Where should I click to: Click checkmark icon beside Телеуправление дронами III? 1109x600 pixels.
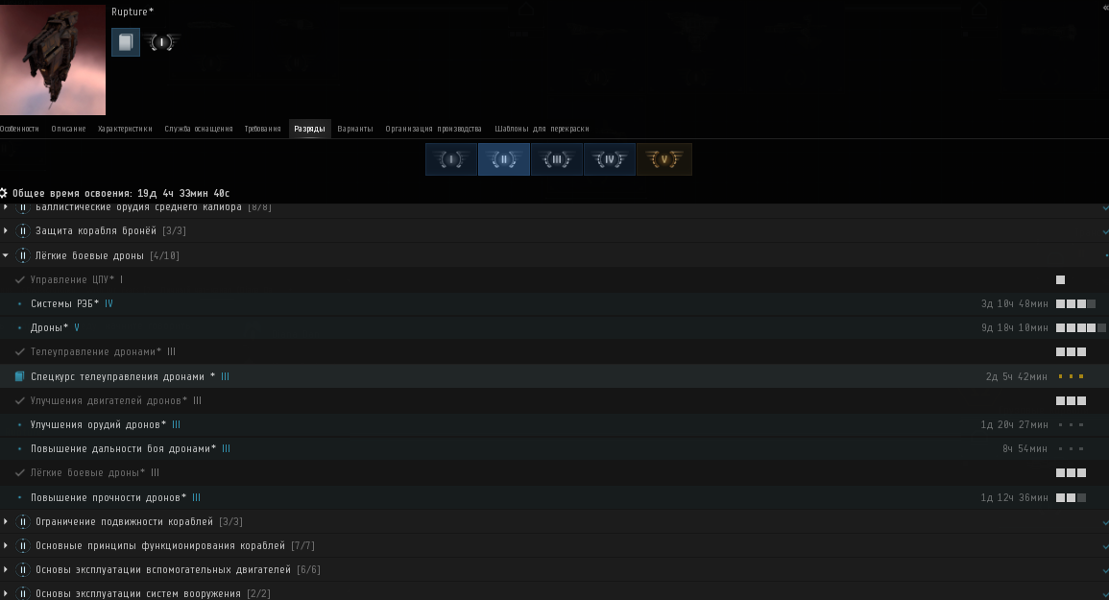click(x=20, y=351)
